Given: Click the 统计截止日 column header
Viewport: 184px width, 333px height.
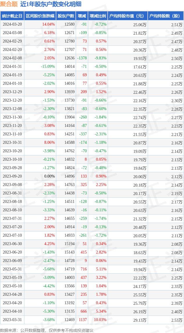Looking at the screenshot, I should [x=12, y=16].
